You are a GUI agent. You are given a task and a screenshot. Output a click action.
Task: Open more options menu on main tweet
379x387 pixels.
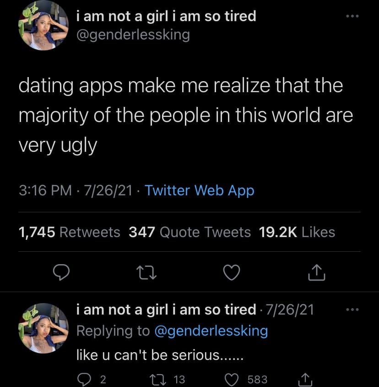coord(352,17)
